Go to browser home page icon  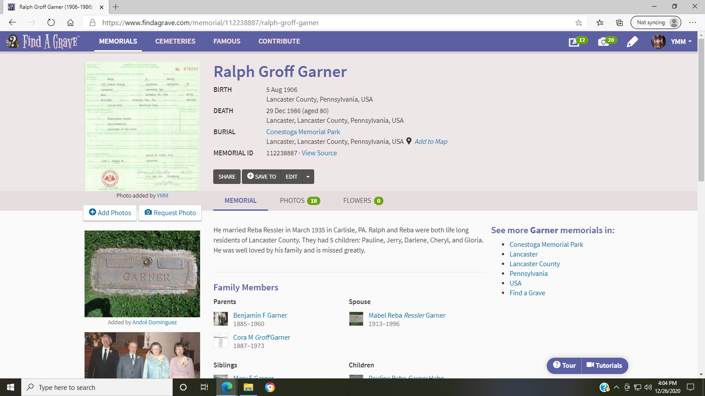pos(70,22)
